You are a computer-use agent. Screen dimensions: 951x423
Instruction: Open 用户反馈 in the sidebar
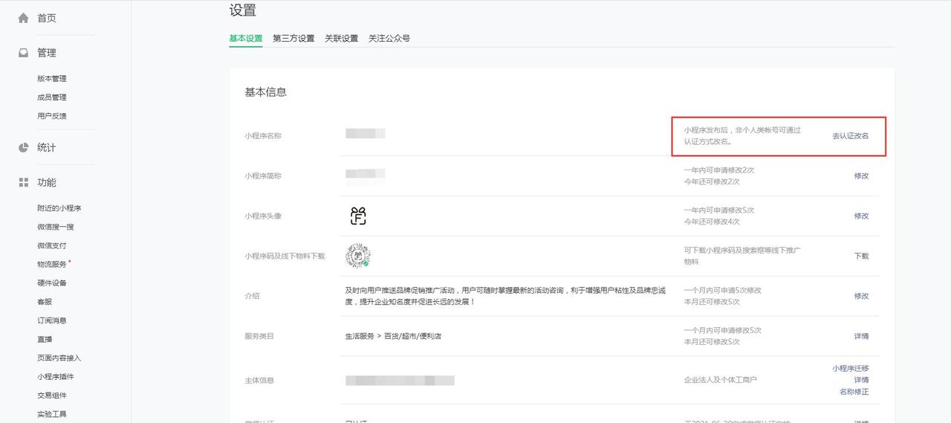coord(52,116)
